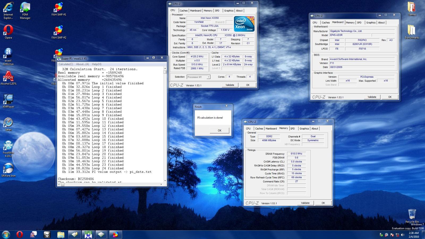
Task: Open the SRWare Iron desktop shortcut
Action: [x=8, y=170]
